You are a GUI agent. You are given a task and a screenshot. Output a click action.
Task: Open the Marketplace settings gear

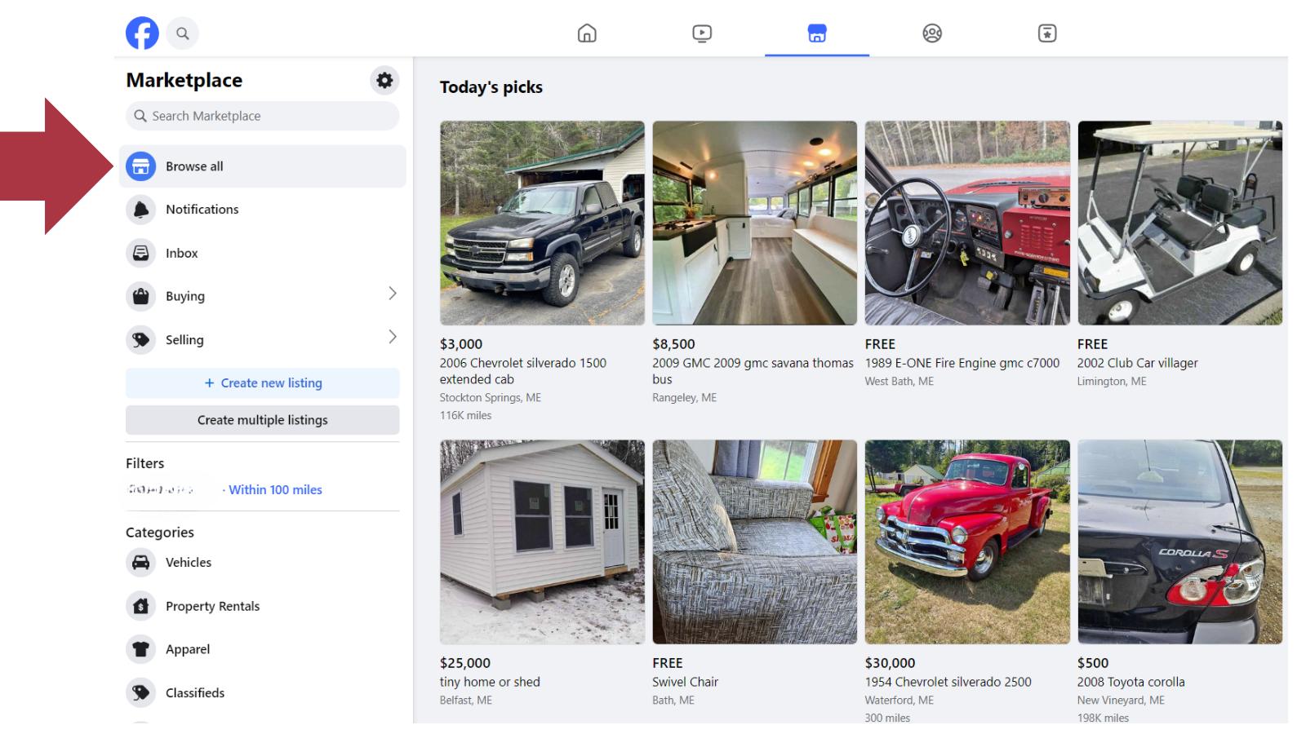pos(384,80)
